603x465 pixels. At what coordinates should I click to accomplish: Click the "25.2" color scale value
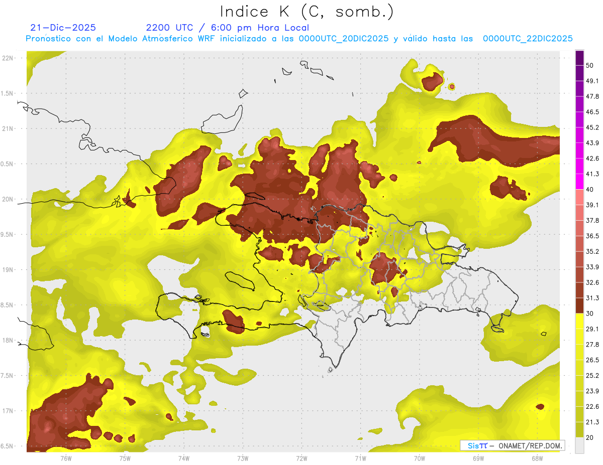592,376
